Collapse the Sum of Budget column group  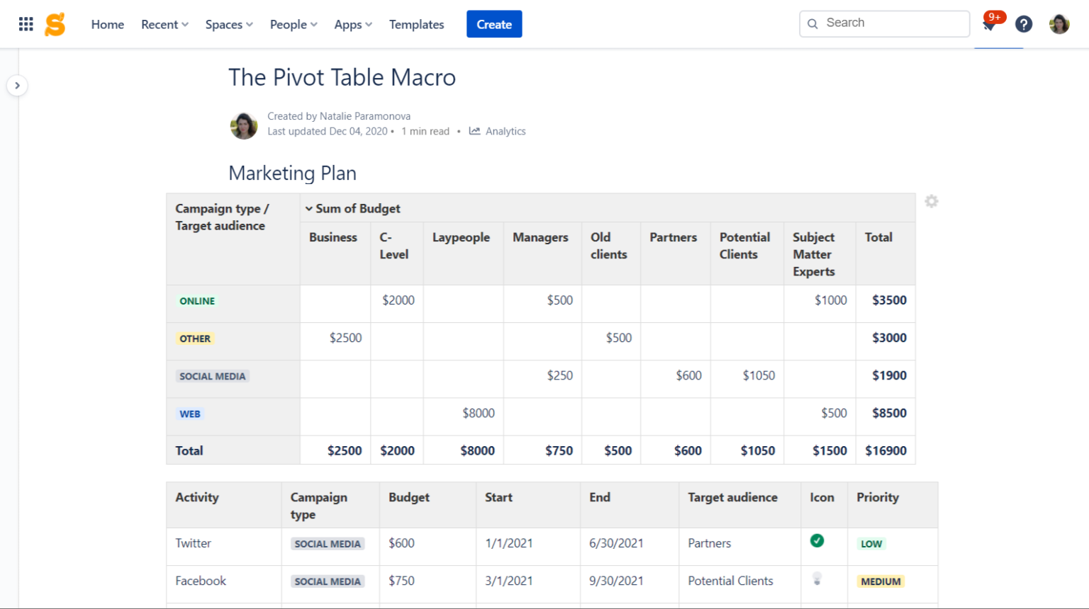308,208
